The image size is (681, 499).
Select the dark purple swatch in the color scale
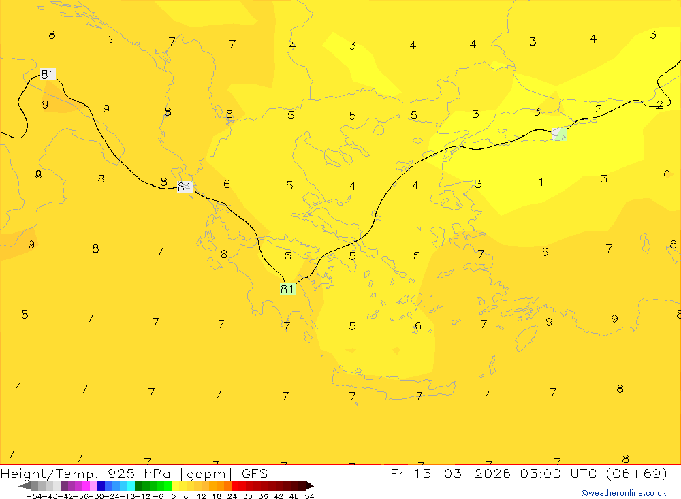[x=64, y=485]
